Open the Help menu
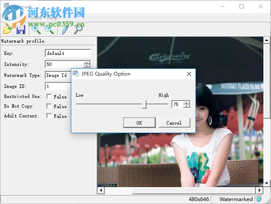This screenshot has height=204, width=271. [52, 18]
